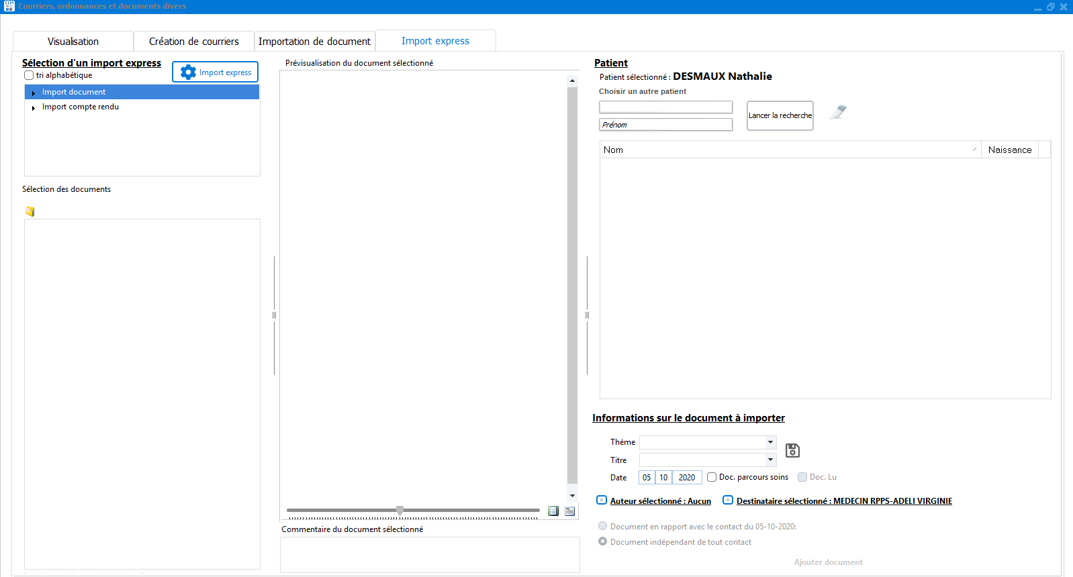Image resolution: width=1073 pixels, height=577 pixels.
Task: Switch to the Visualisation tab
Action: point(73,42)
